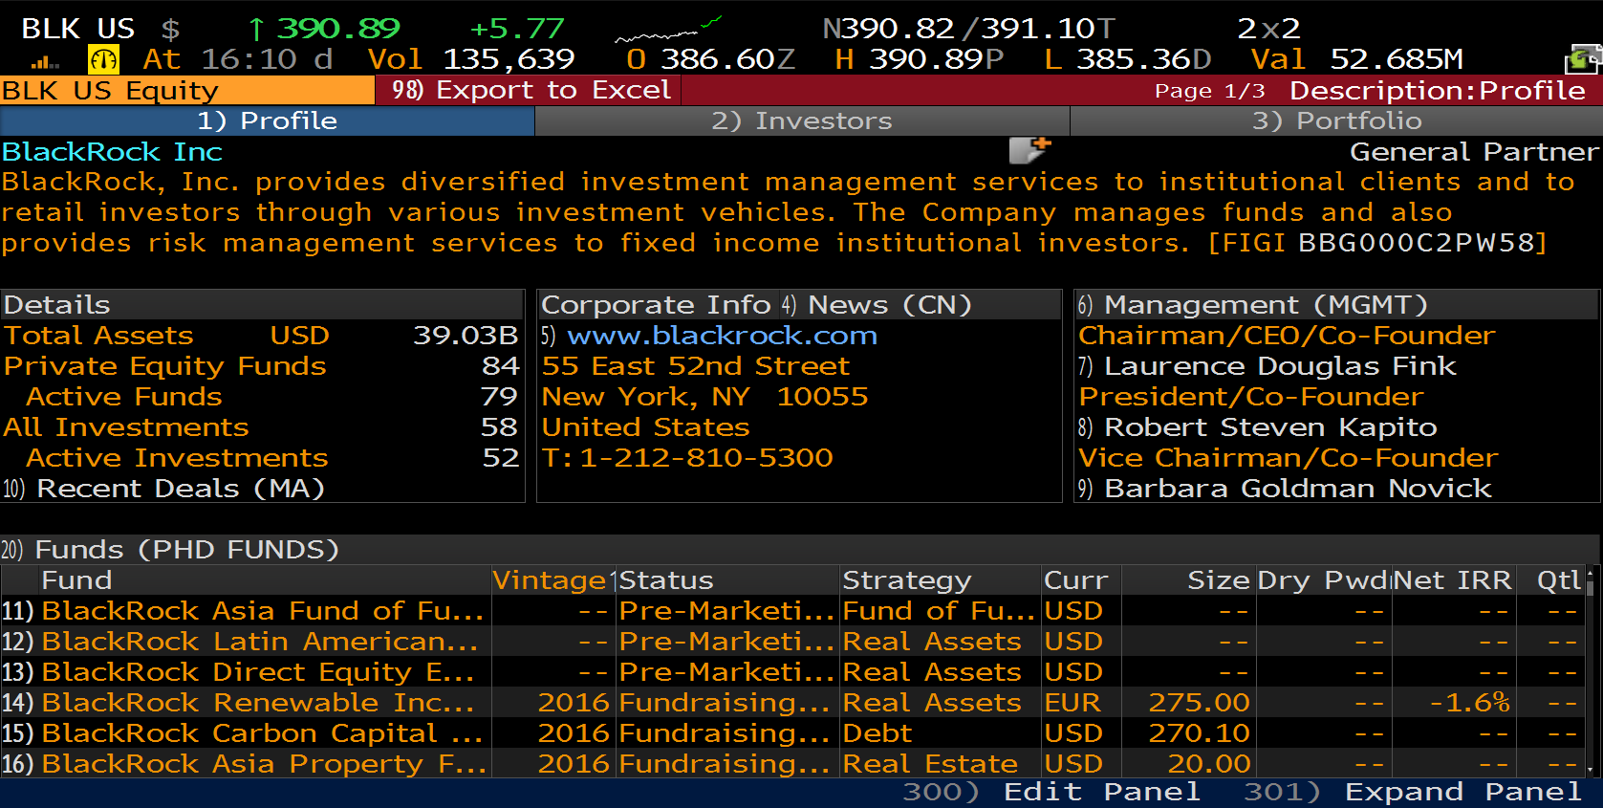1603x808 pixels.
Task: Open the www.blackrock.com website link
Action: (x=722, y=336)
